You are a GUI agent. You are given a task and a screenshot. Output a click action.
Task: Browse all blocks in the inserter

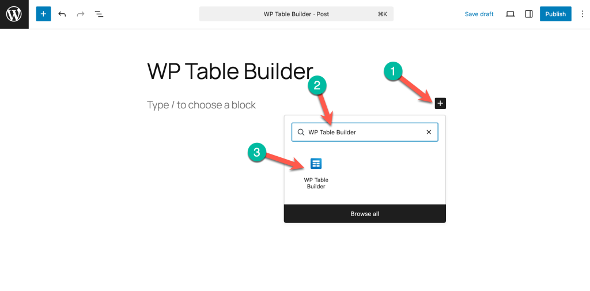[365, 214]
